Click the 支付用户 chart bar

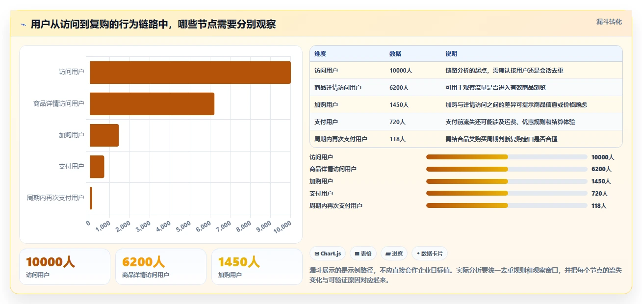point(97,167)
